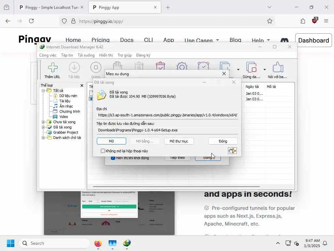
Task: Open the Tệp tin menu
Action: [67, 55]
